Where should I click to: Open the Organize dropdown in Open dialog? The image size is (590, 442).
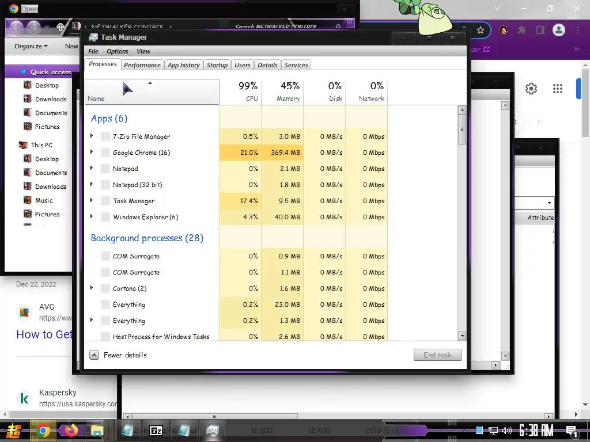pyautogui.click(x=31, y=46)
